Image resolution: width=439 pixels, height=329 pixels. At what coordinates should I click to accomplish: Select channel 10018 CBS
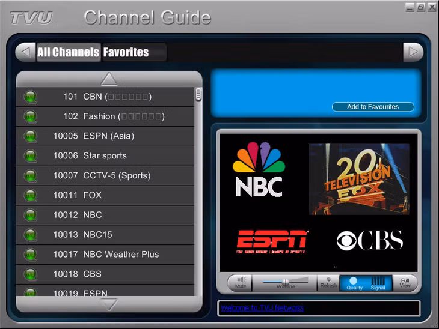[x=105, y=274]
